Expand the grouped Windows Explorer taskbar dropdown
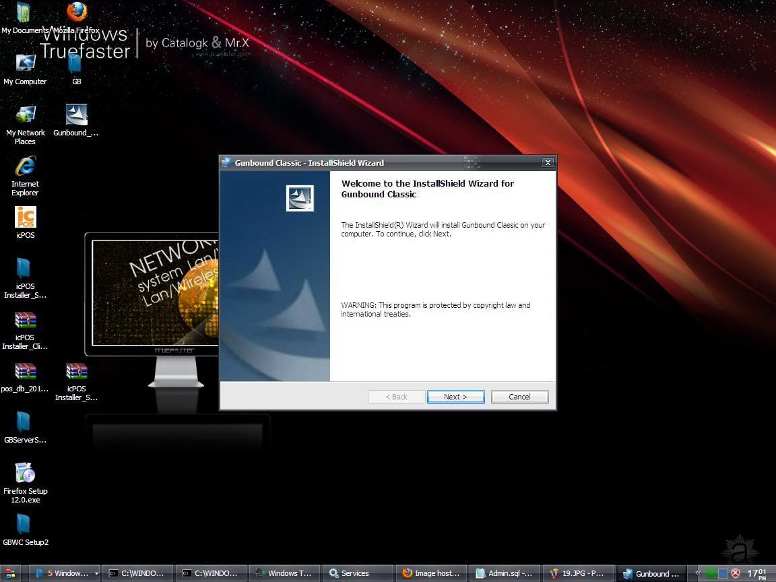776x582 pixels. pos(96,573)
